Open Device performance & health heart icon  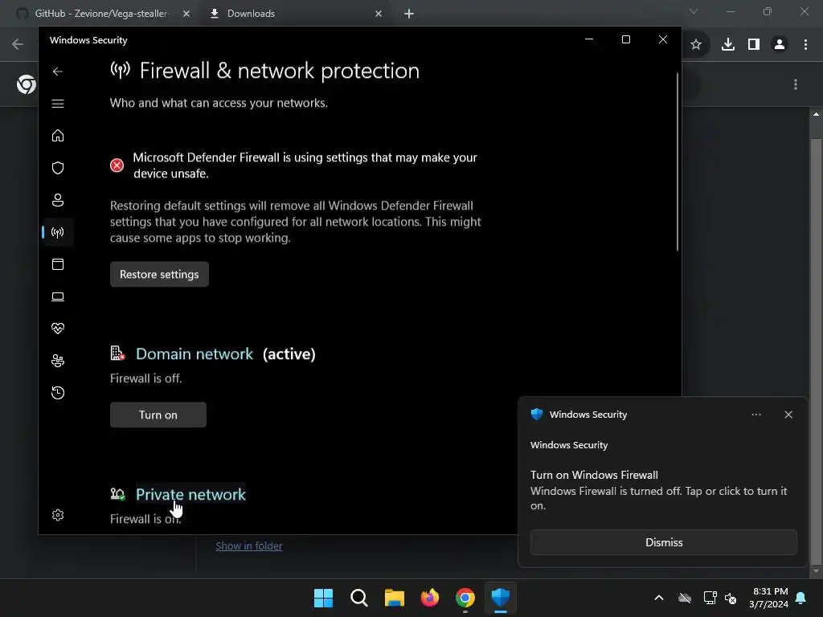(58, 329)
